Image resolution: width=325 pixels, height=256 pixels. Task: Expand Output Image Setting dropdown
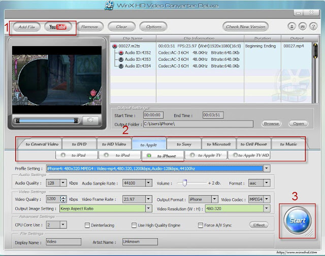(149, 208)
